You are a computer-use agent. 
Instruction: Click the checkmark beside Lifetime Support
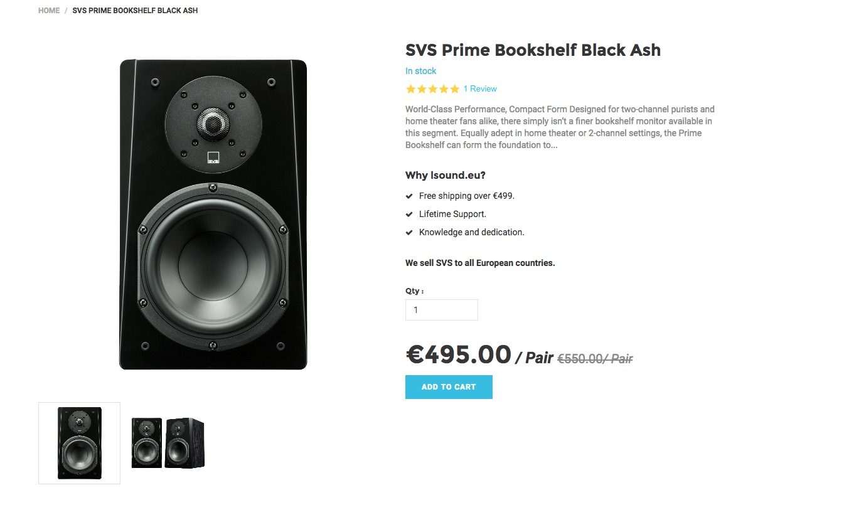click(x=409, y=215)
